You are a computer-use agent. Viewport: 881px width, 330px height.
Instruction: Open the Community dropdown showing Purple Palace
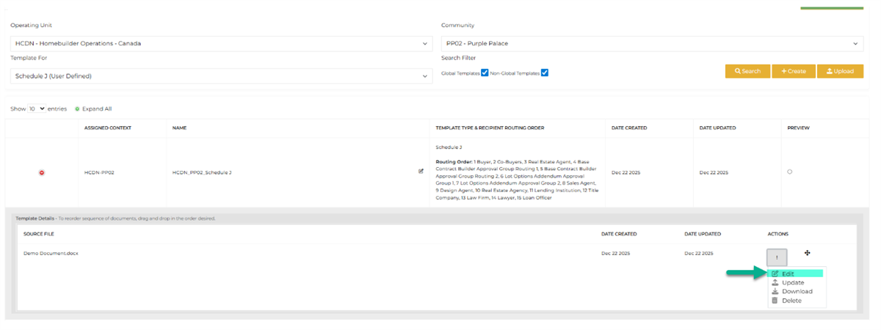(652, 43)
